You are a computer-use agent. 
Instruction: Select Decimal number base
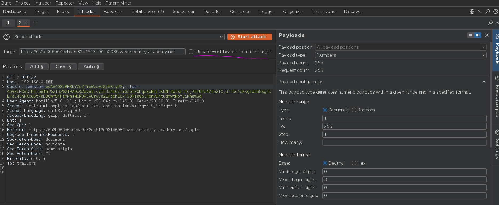pos(325,163)
